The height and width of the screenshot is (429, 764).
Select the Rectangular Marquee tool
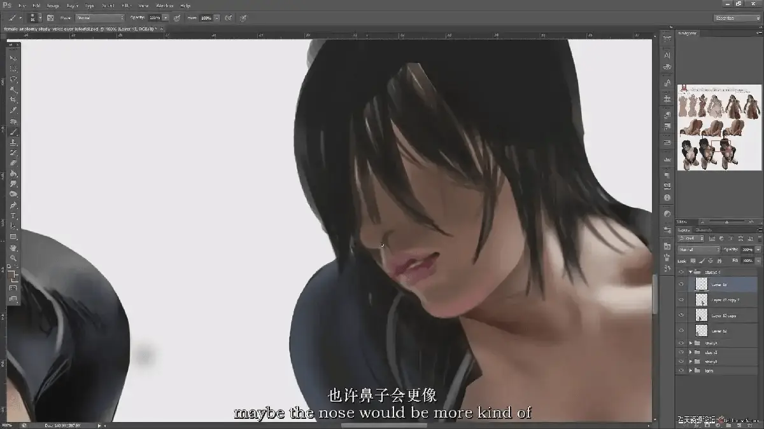[x=13, y=69]
